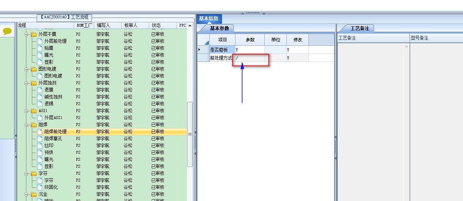Click the 前处理方式 item cell
This screenshot has height=201, width=463.
tap(222, 58)
